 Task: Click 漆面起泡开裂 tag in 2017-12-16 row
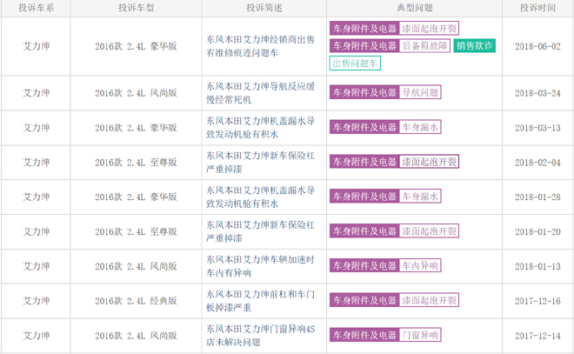[x=429, y=300]
